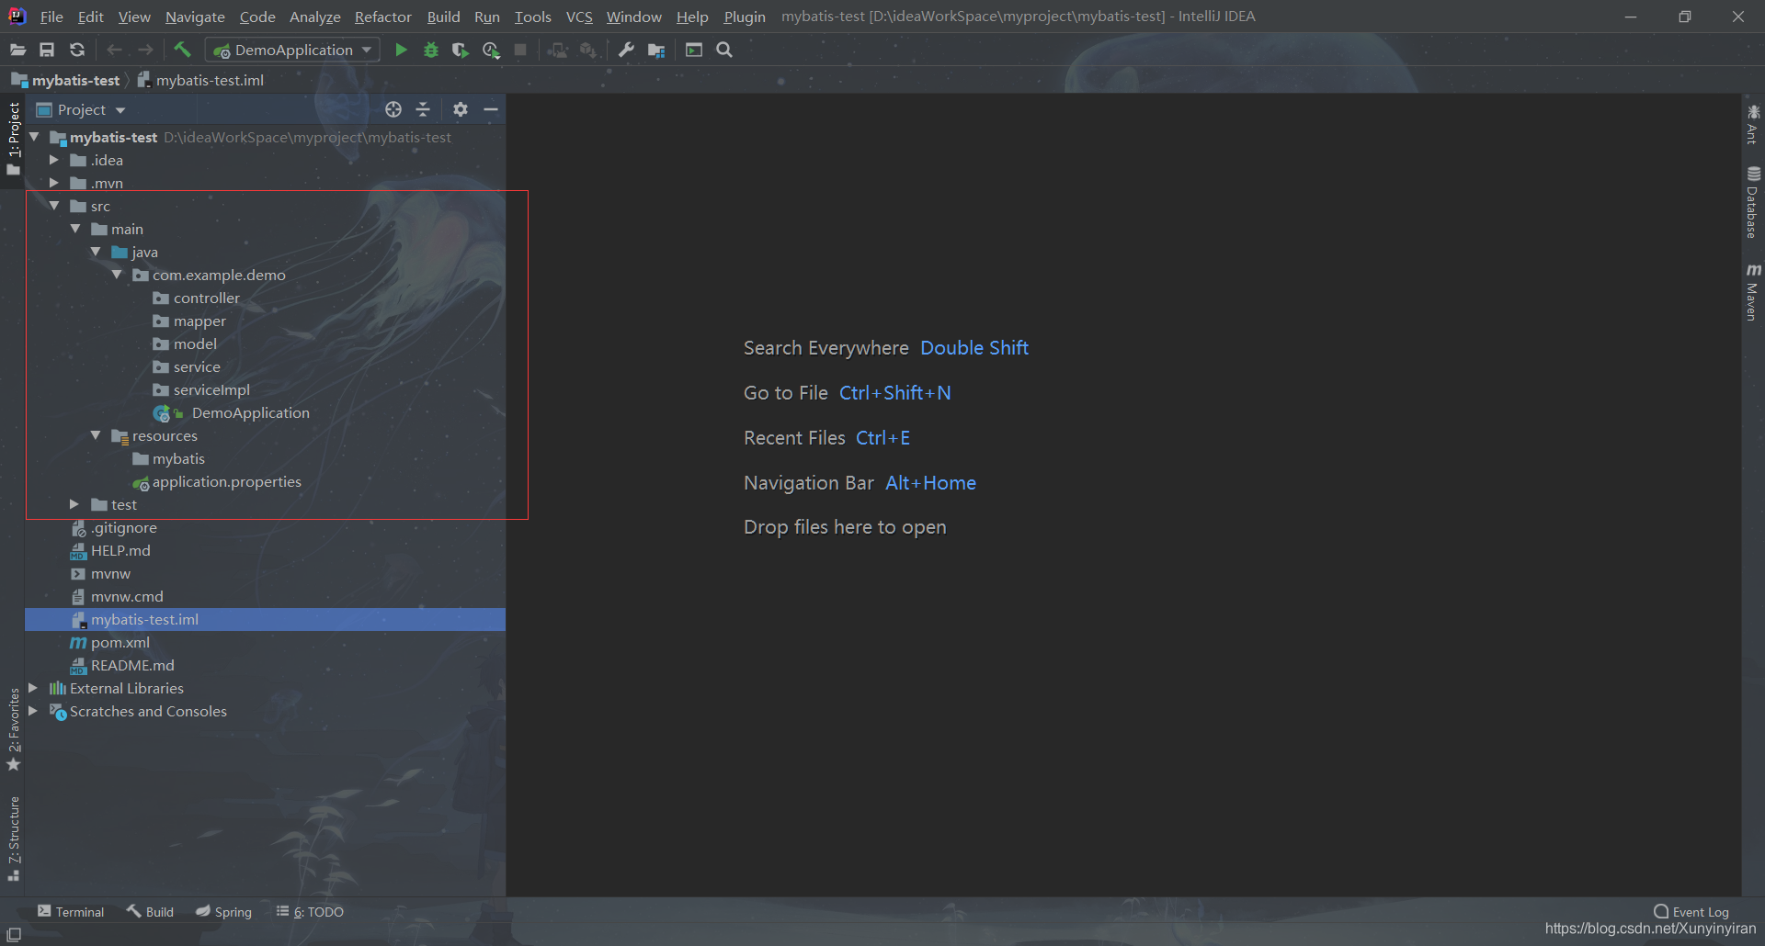Image resolution: width=1765 pixels, height=946 pixels.
Task: Hide the Project panel with minus icon
Action: coord(491,109)
